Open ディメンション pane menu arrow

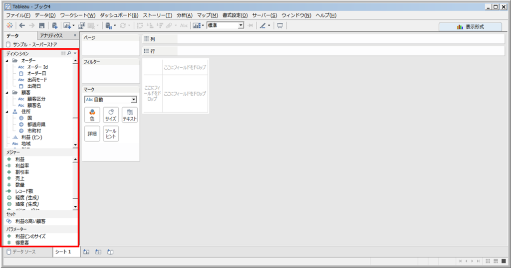click(x=75, y=53)
